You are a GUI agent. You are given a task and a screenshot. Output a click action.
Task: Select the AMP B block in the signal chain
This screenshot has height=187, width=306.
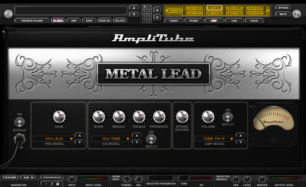pos(214,13)
